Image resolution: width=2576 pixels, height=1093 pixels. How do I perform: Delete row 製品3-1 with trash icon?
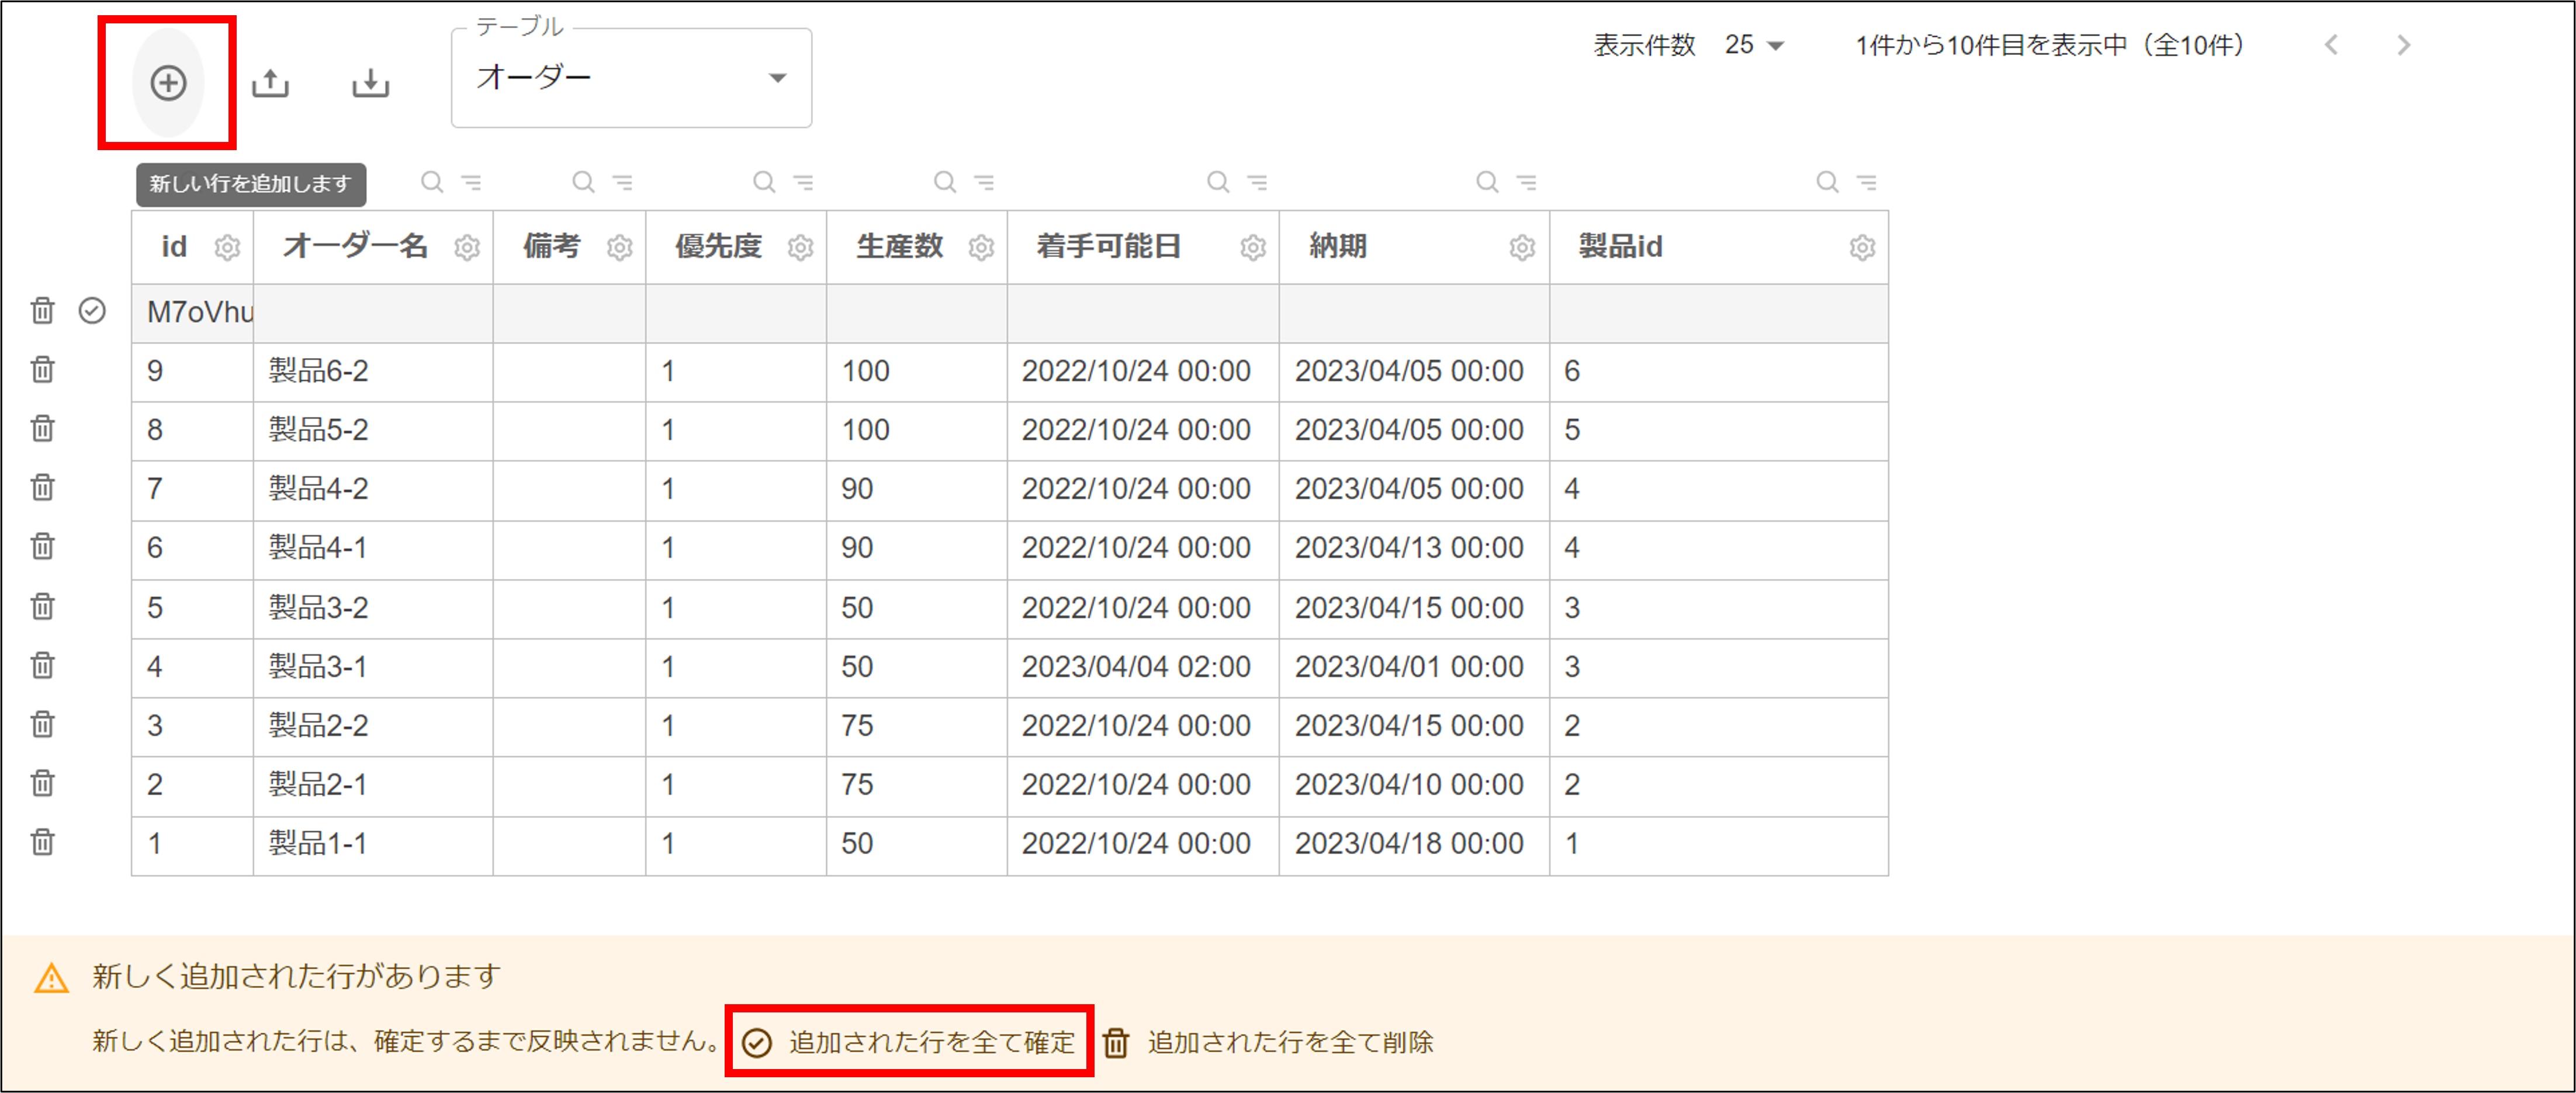(42, 666)
